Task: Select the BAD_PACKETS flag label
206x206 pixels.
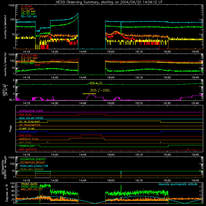Action: tap(28, 149)
